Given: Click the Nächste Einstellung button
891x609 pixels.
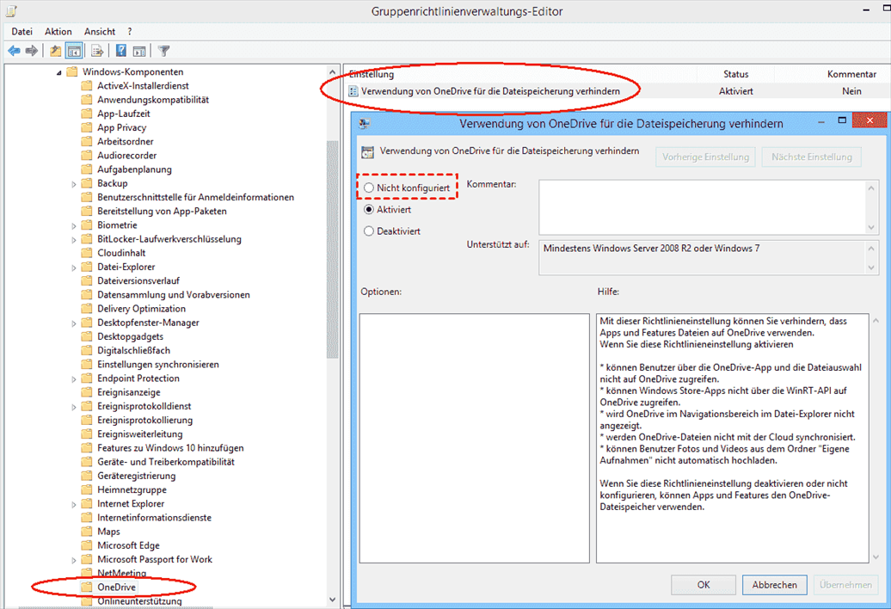Looking at the screenshot, I should click(812, 157).
